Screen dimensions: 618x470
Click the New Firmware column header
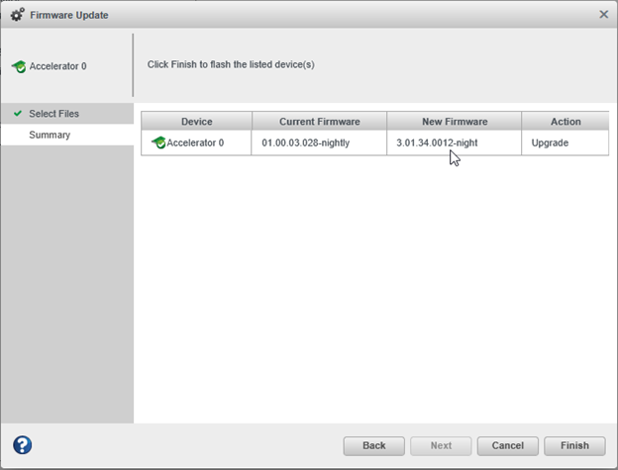455,122
